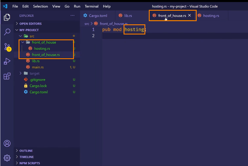Switch to the hosting.rs editor tab
The image size is (248, 166).
point(211,16)
